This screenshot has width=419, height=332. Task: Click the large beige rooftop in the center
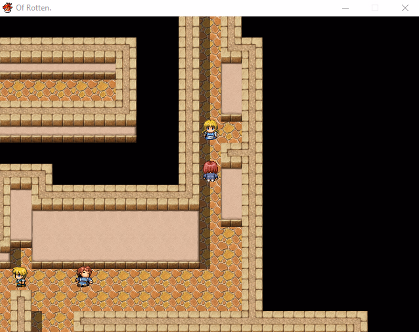point(116,236)
